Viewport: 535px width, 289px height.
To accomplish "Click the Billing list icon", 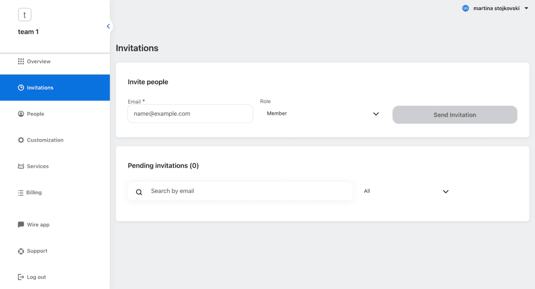I will 20,193.
